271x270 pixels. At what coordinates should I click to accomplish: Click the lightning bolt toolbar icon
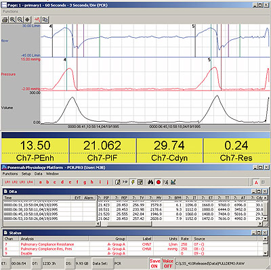click(x=133, y=182)
